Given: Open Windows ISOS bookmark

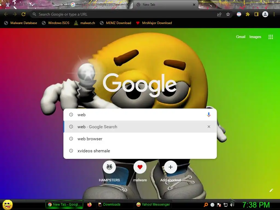Looking at the screenshot, I should coord(56,23).
